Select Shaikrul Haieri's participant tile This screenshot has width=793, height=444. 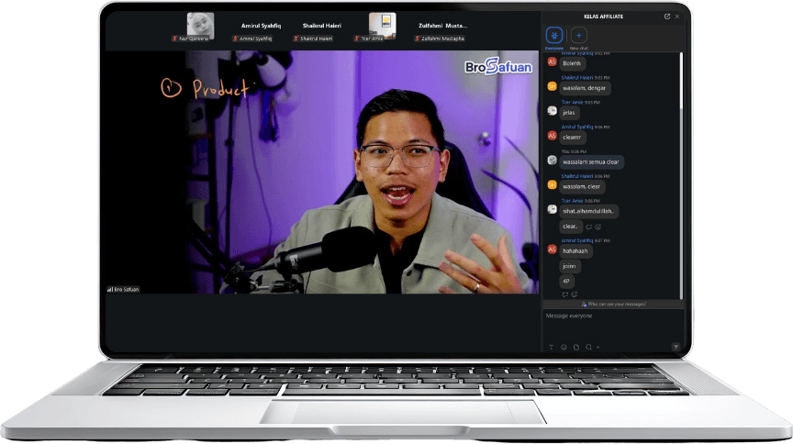coord(321,26)
